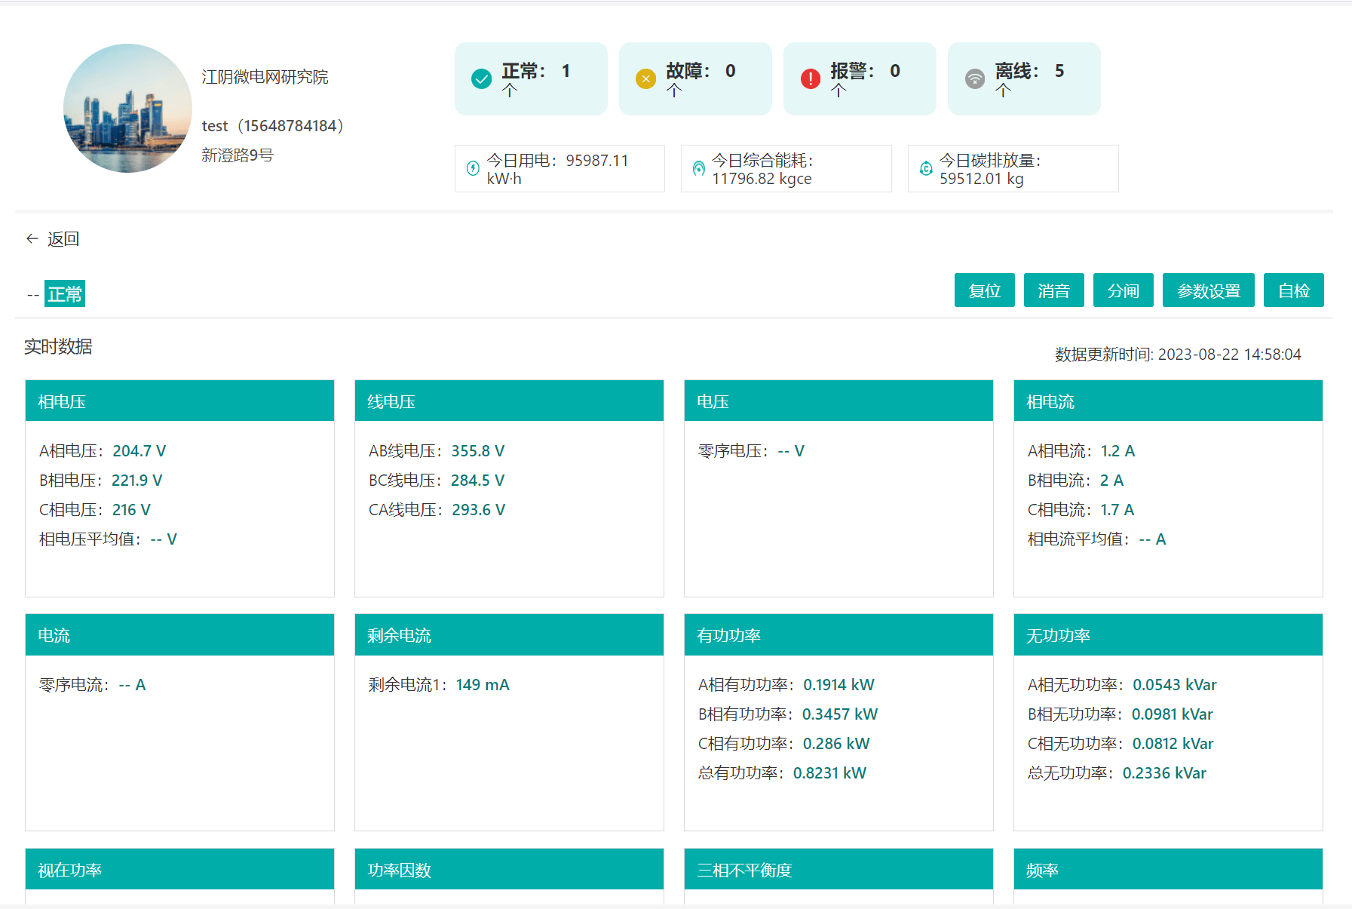Select the 相电压 panel header

point(179,401)
